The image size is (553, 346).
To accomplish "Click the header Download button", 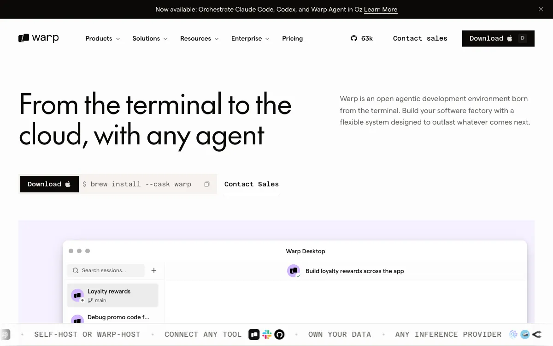I will pos(498,38).
